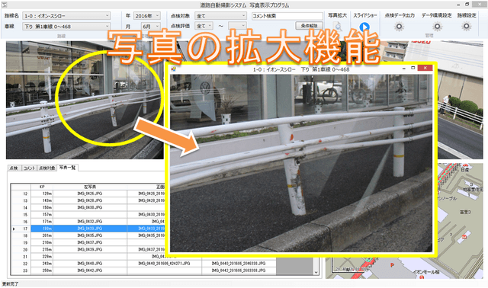Open データ環境設定 gear icon
This screenshot has height=288, width=488.
437,27
